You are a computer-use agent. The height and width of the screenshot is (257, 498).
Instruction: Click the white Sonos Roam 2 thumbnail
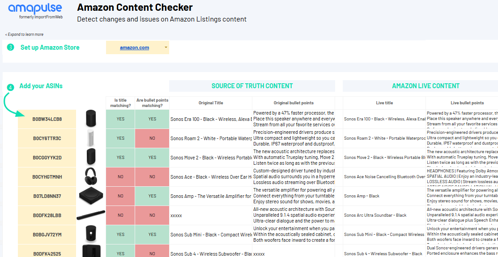tap(91, 138)
